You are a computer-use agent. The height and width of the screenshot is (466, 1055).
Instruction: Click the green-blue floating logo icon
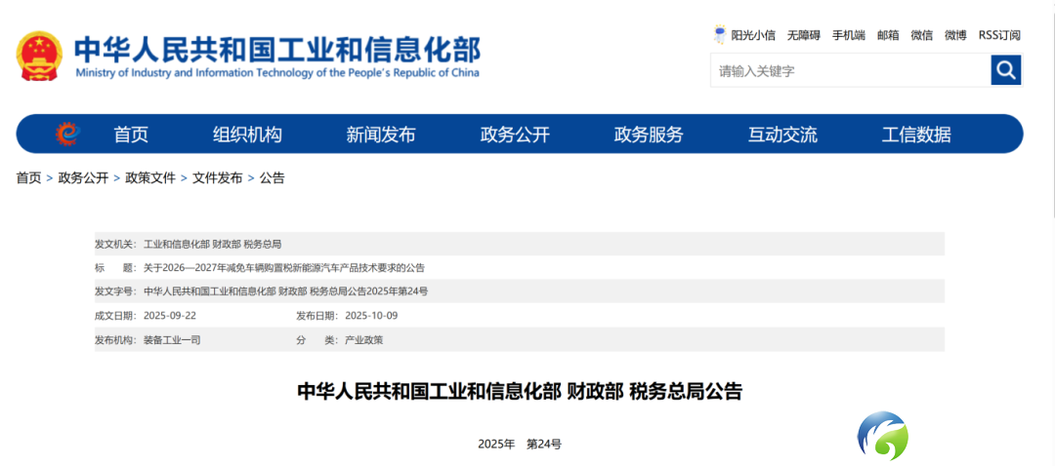pyautogui.click(x=882, y=435)
